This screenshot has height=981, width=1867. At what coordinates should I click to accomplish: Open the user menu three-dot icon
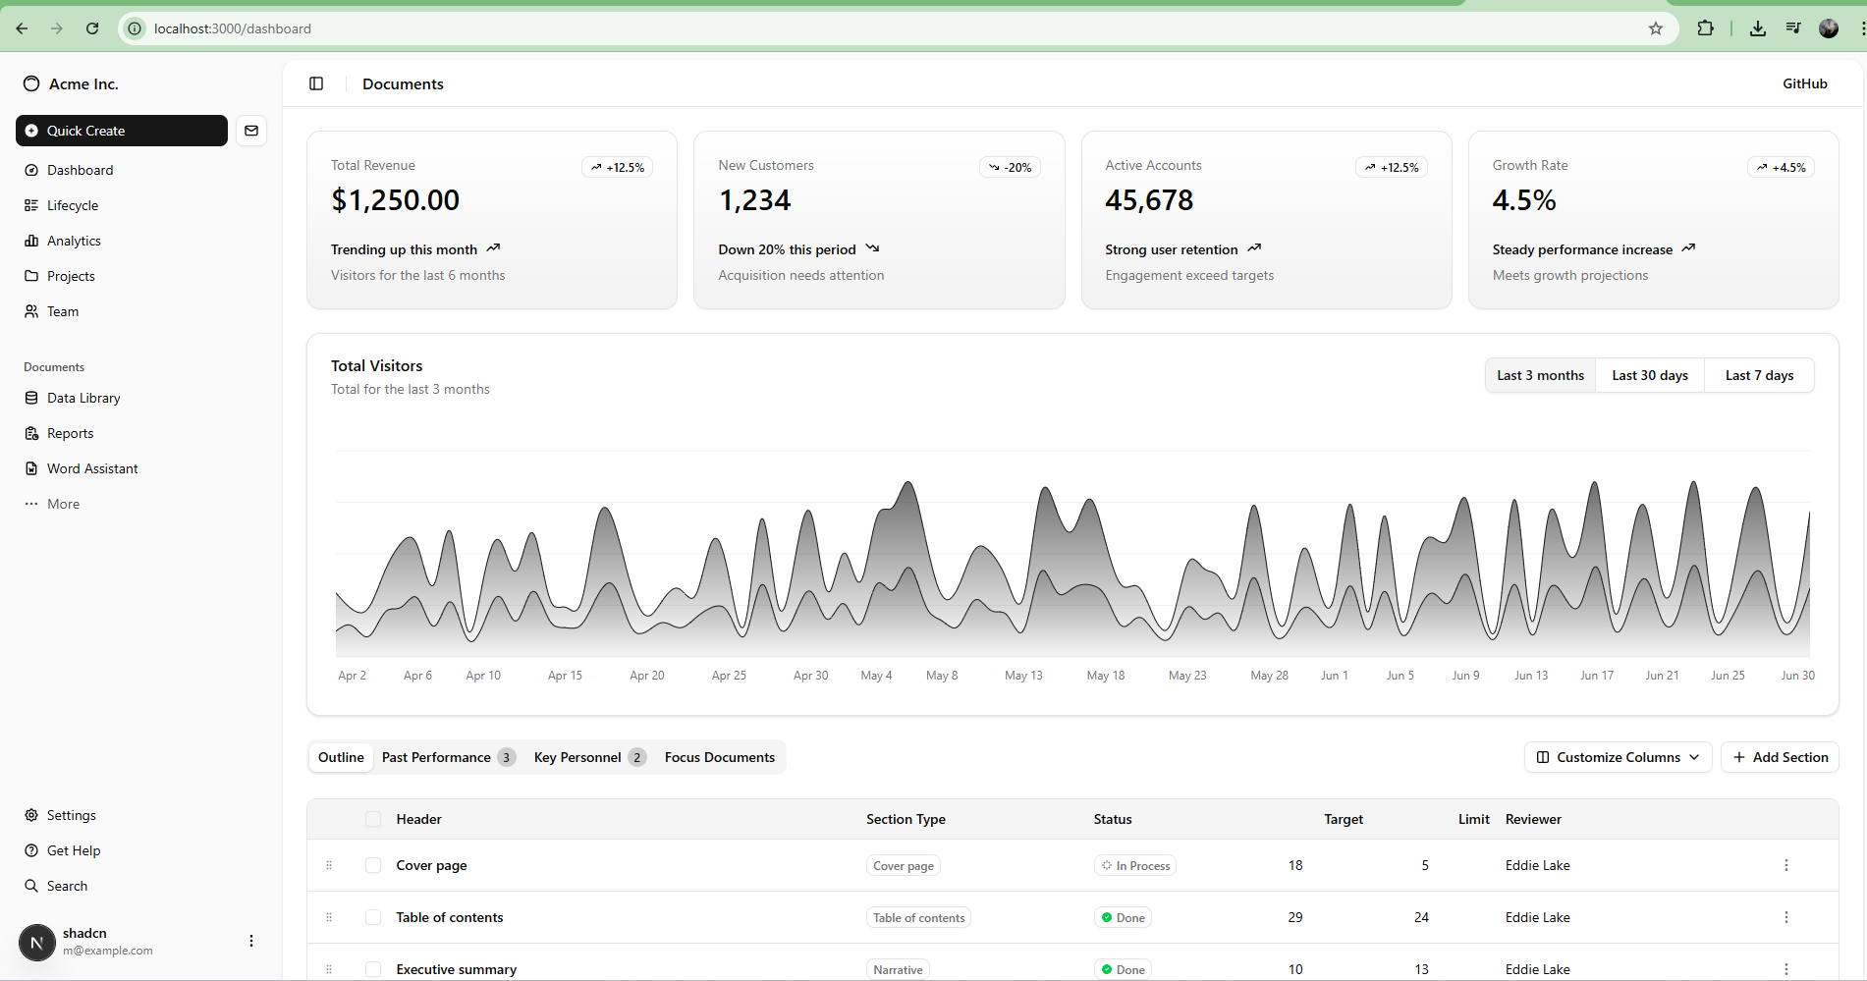tap(251, 941)
